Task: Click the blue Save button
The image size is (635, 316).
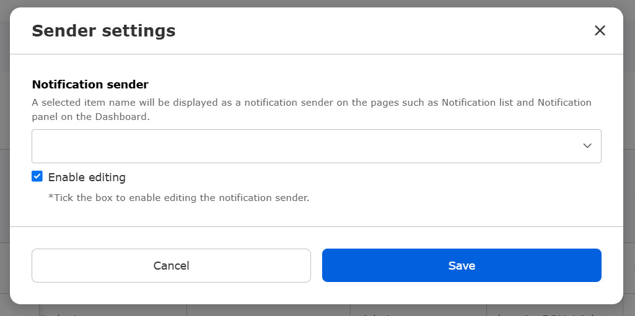Action: [462, 265]
